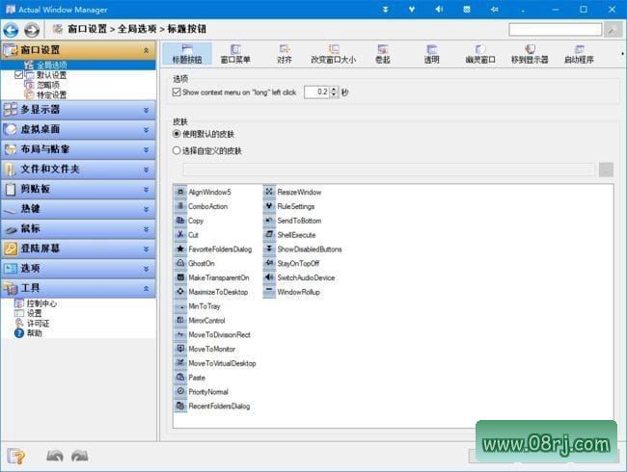Switch to the 移到显示器 tab
The height and width of the screenshot is (472, 627).
pos(530,54)
